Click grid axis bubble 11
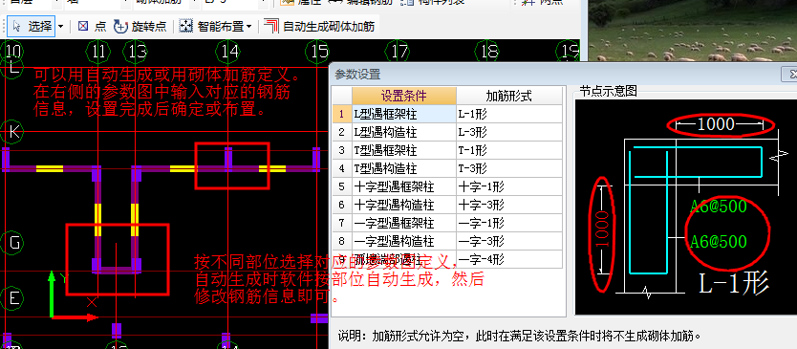Image resolution: width=797 pixels, height=349 pixels. pyautogui.click(x=98, y=52)
